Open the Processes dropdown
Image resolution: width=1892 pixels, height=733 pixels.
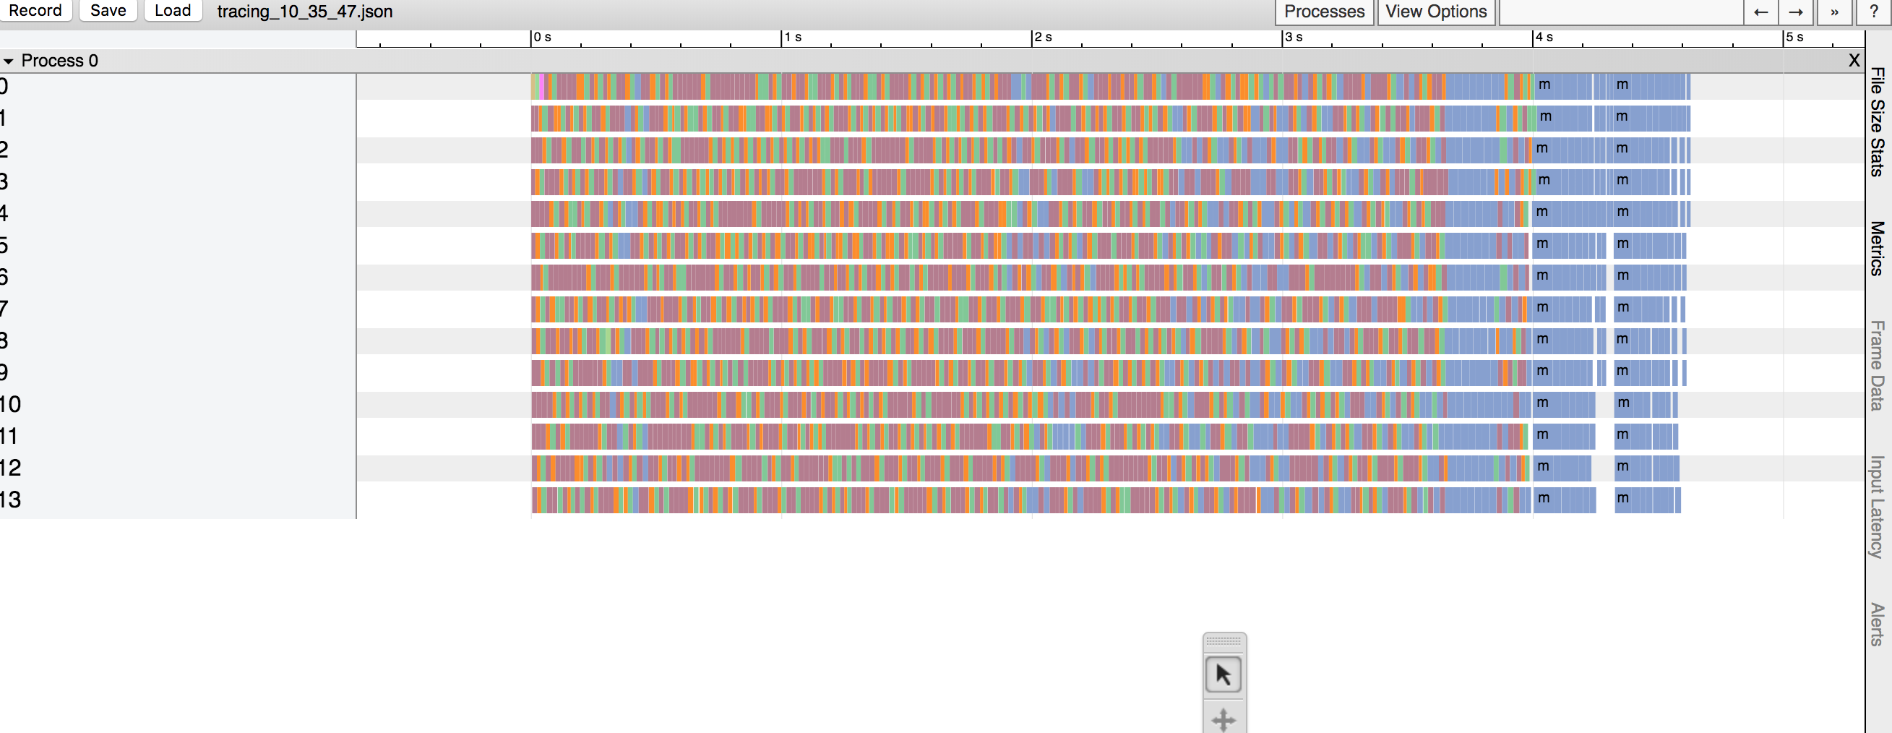[1323, 12]
